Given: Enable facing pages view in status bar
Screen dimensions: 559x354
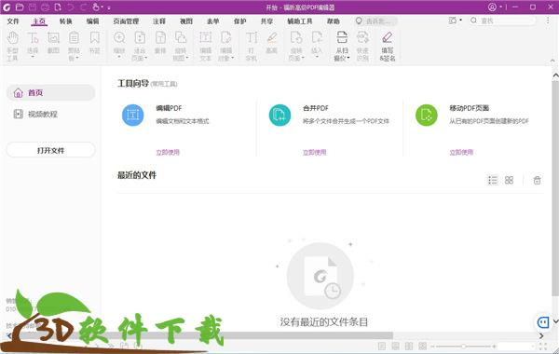Looking at the screenshot, I should 409,347.
